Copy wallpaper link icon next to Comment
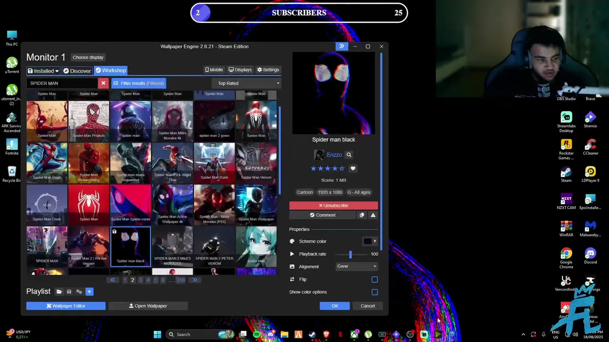Image resolution: width=609 pixels, height=342 pixels. click(x=362, y=215)
